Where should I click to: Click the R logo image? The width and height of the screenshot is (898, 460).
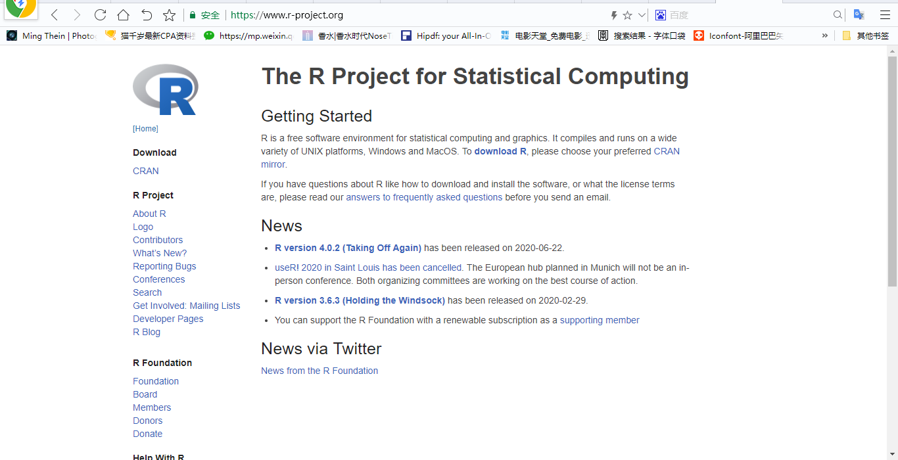pyautogui.click(x=165, y=89)
